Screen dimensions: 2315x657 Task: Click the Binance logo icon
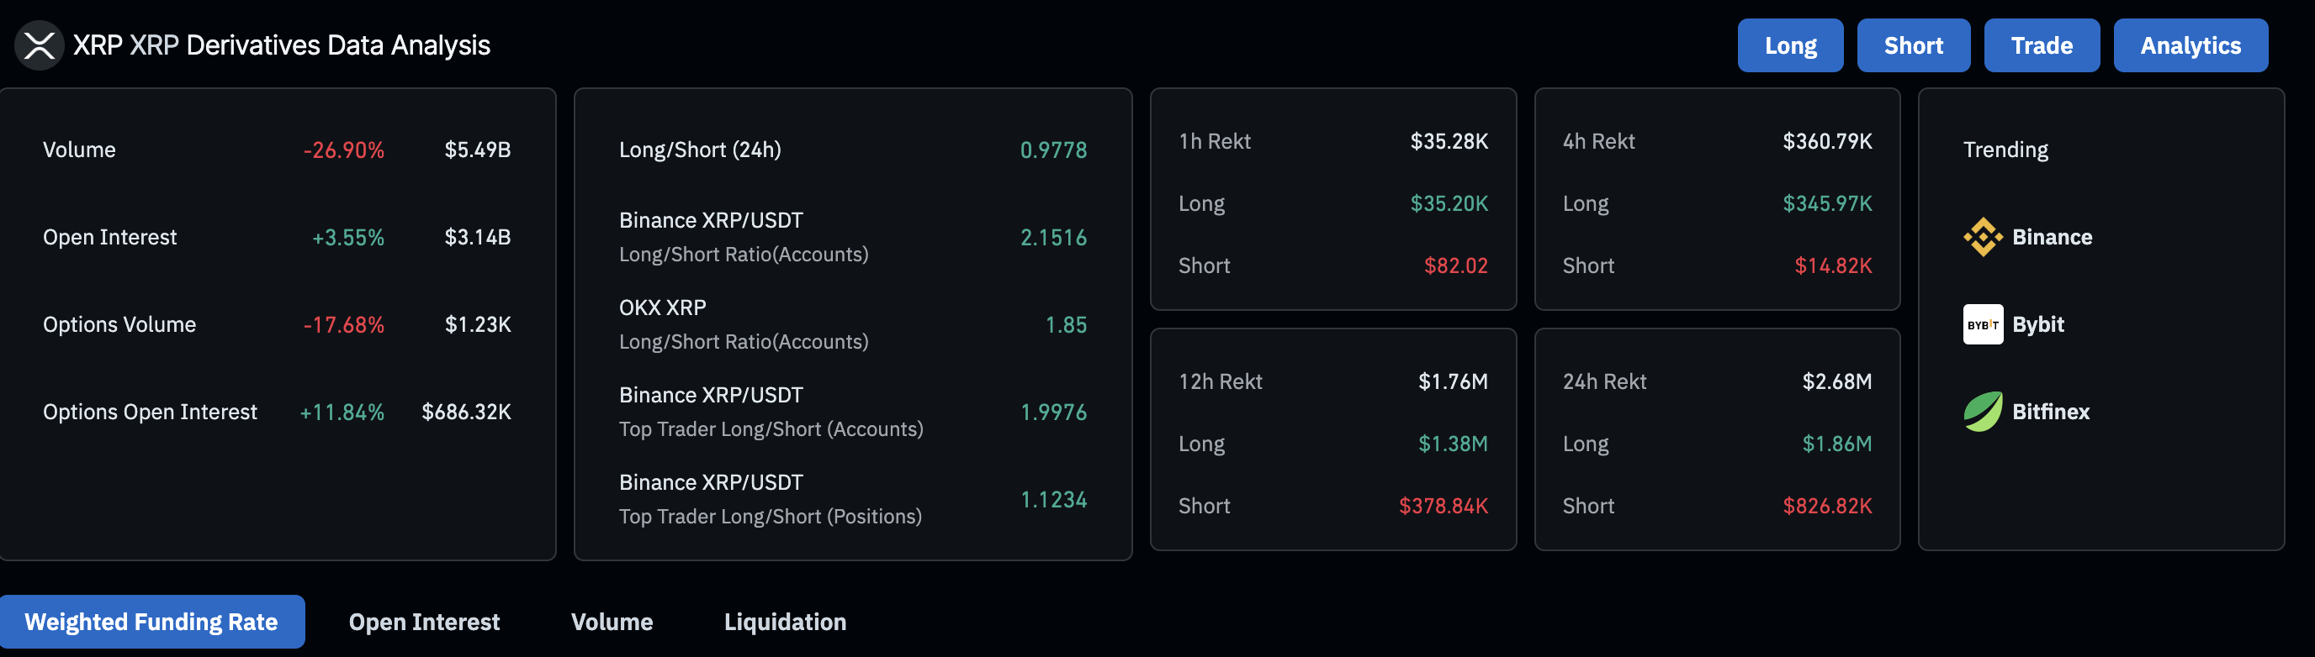(x=1982, y=237)
